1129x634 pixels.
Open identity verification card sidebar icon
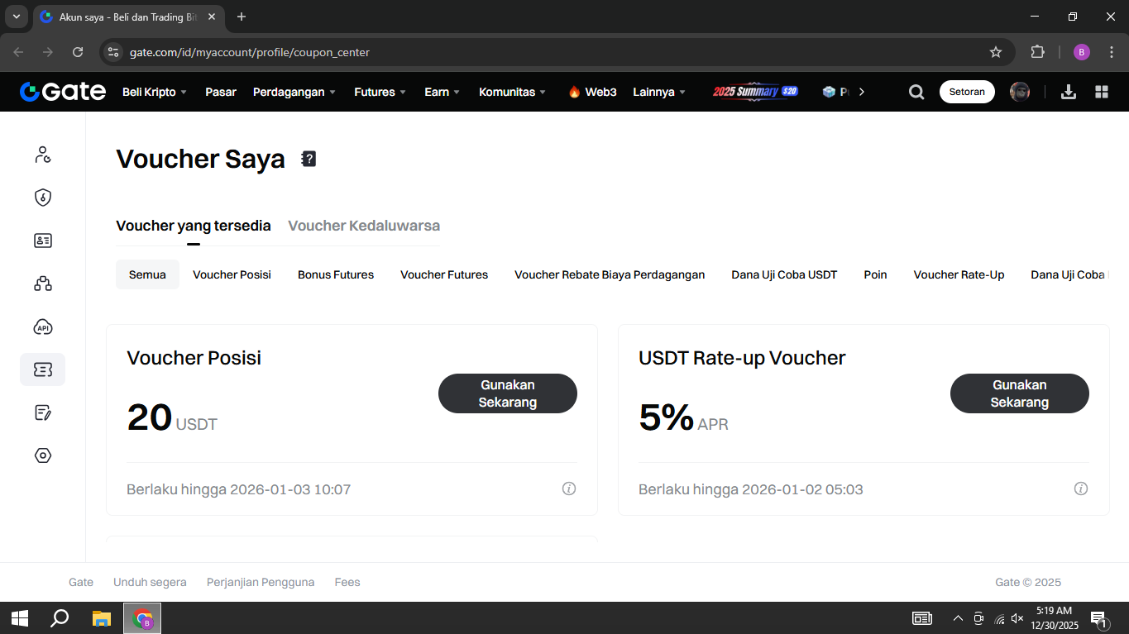[x=43, y=241]
